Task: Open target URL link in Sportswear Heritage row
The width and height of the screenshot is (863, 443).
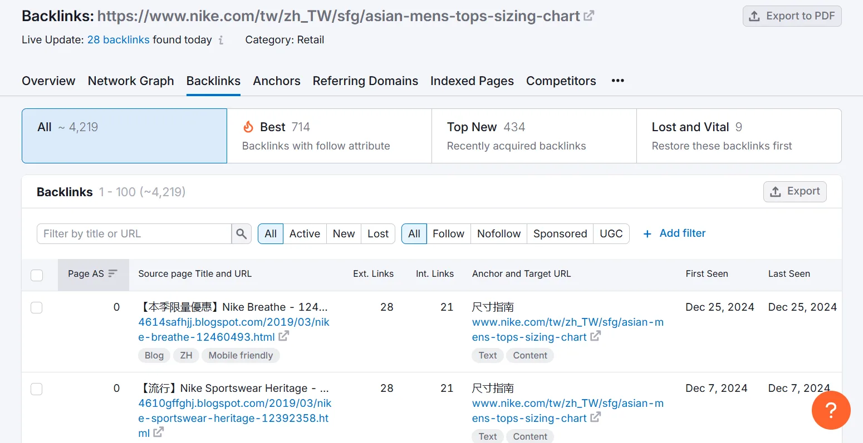Action: (568, 411)
